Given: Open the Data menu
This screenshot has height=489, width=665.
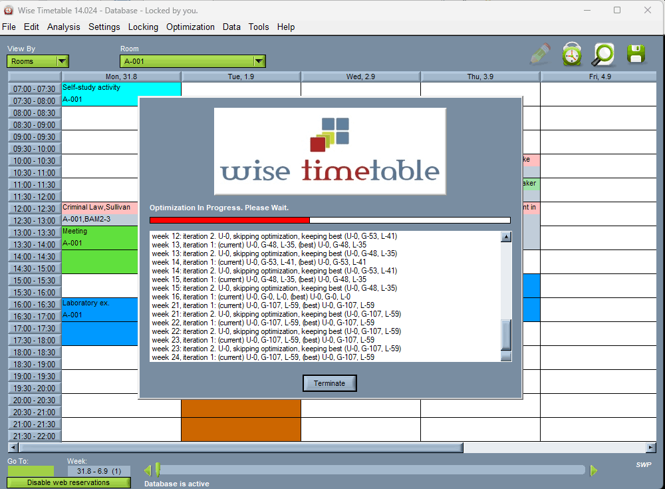Looking at the screenshot, I should pyautogui.click(x=231, y=27).
